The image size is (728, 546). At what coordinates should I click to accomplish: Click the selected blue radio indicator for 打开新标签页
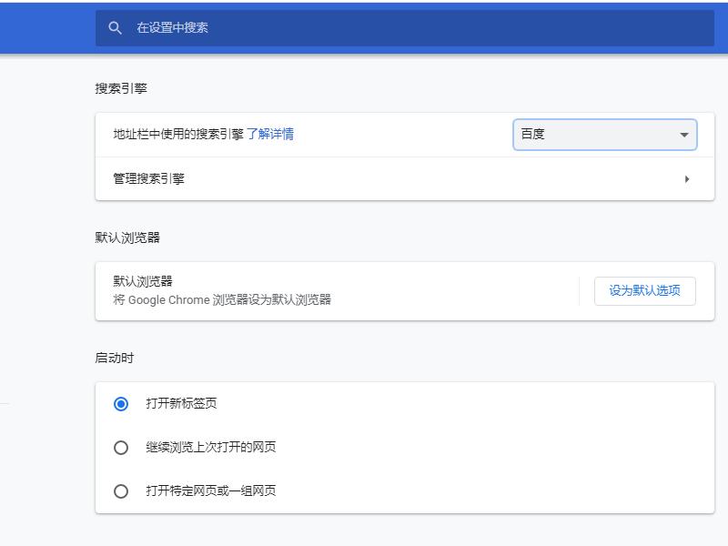coord(119,403)
